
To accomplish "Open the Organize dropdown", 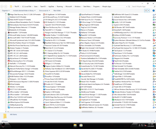I will pyautogui.click(x=6, y=11).
